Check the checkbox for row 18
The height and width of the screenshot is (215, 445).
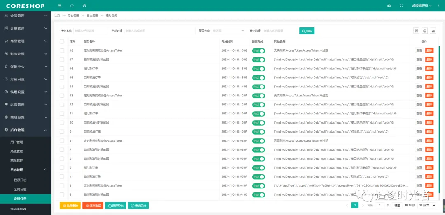[62, 50]
